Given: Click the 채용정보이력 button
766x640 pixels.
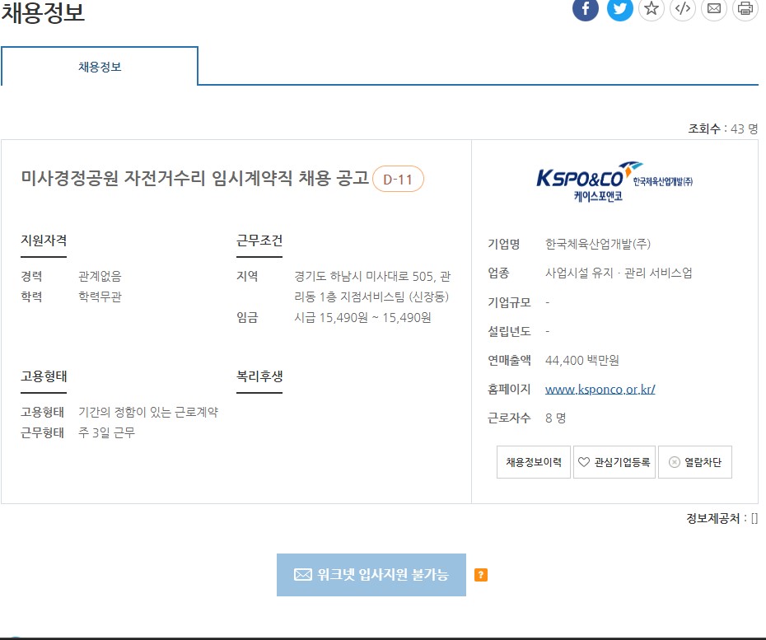Looking at the screenshot, I should [x=534, y=462].
